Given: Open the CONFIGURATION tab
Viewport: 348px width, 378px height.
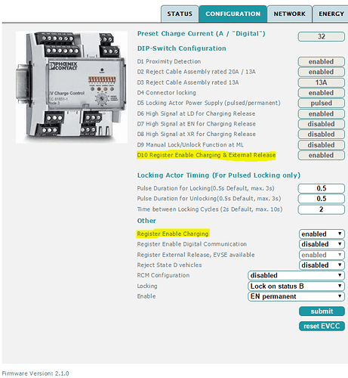Looking at the screenshot, I should coord(233,14).
